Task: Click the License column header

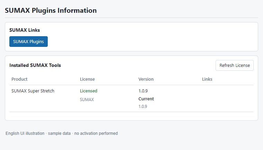Action: coord(88,79)
